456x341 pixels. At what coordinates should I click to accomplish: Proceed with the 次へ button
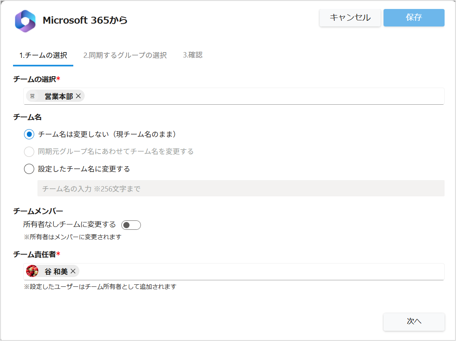point(414,321)
